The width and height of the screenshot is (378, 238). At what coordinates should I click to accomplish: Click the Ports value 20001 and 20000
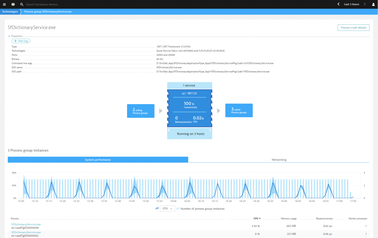pyautogui.click(x=166, y=55)
